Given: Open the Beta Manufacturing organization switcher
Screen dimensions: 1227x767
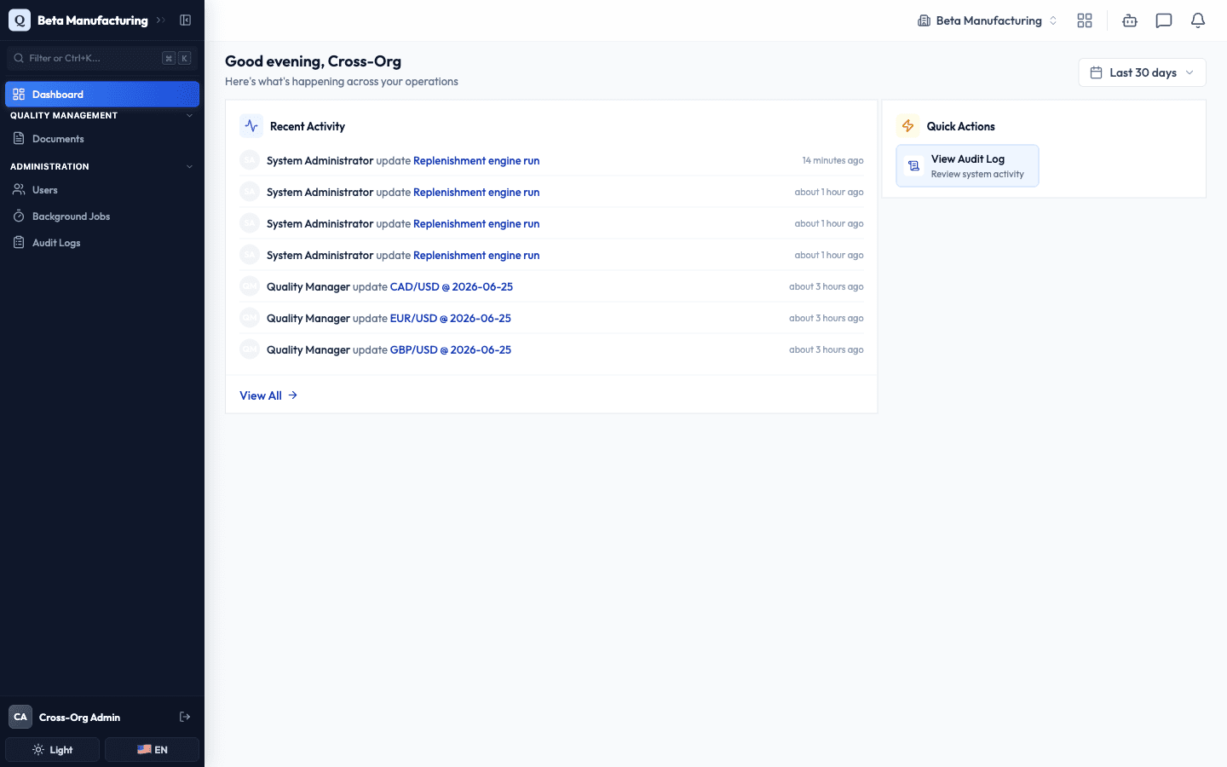Looking at the screenshot, I should [988, 20].
